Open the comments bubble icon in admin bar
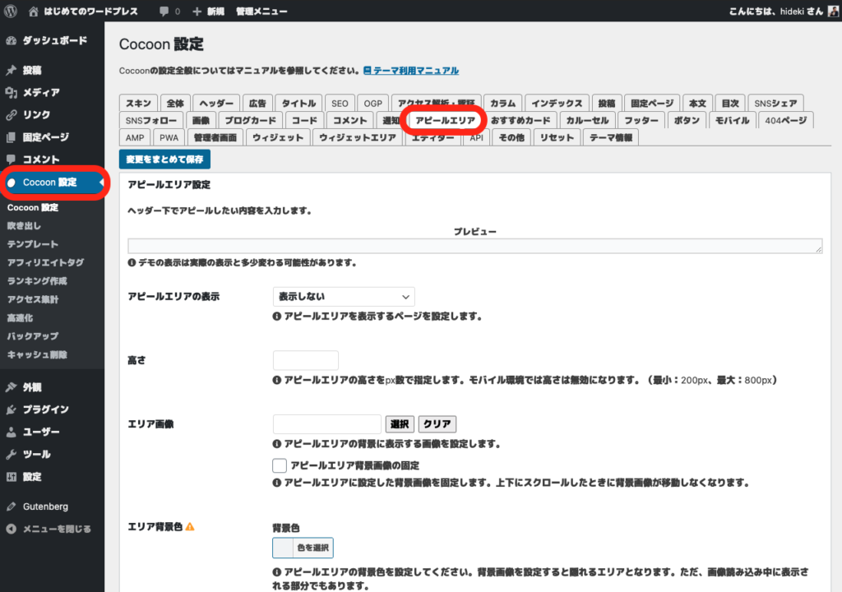This screenshot has height=592, width=842. point(164,11)
